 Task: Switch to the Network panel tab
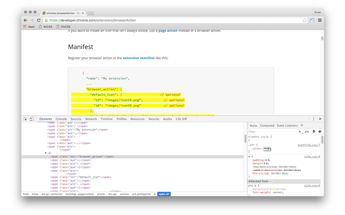(x=91, y=119)
